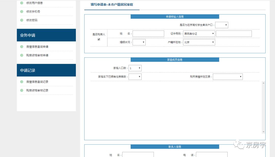The image size is (275, 157).
Task: Click the arrow icon beside 房屋信息查询记录
Action: 22,82
